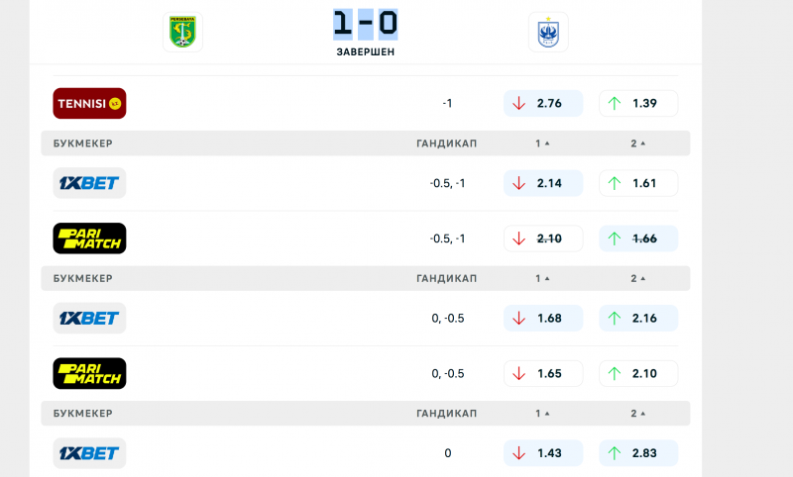Select struck-through Parimatch odds 1.66

[x=637, y=238]
